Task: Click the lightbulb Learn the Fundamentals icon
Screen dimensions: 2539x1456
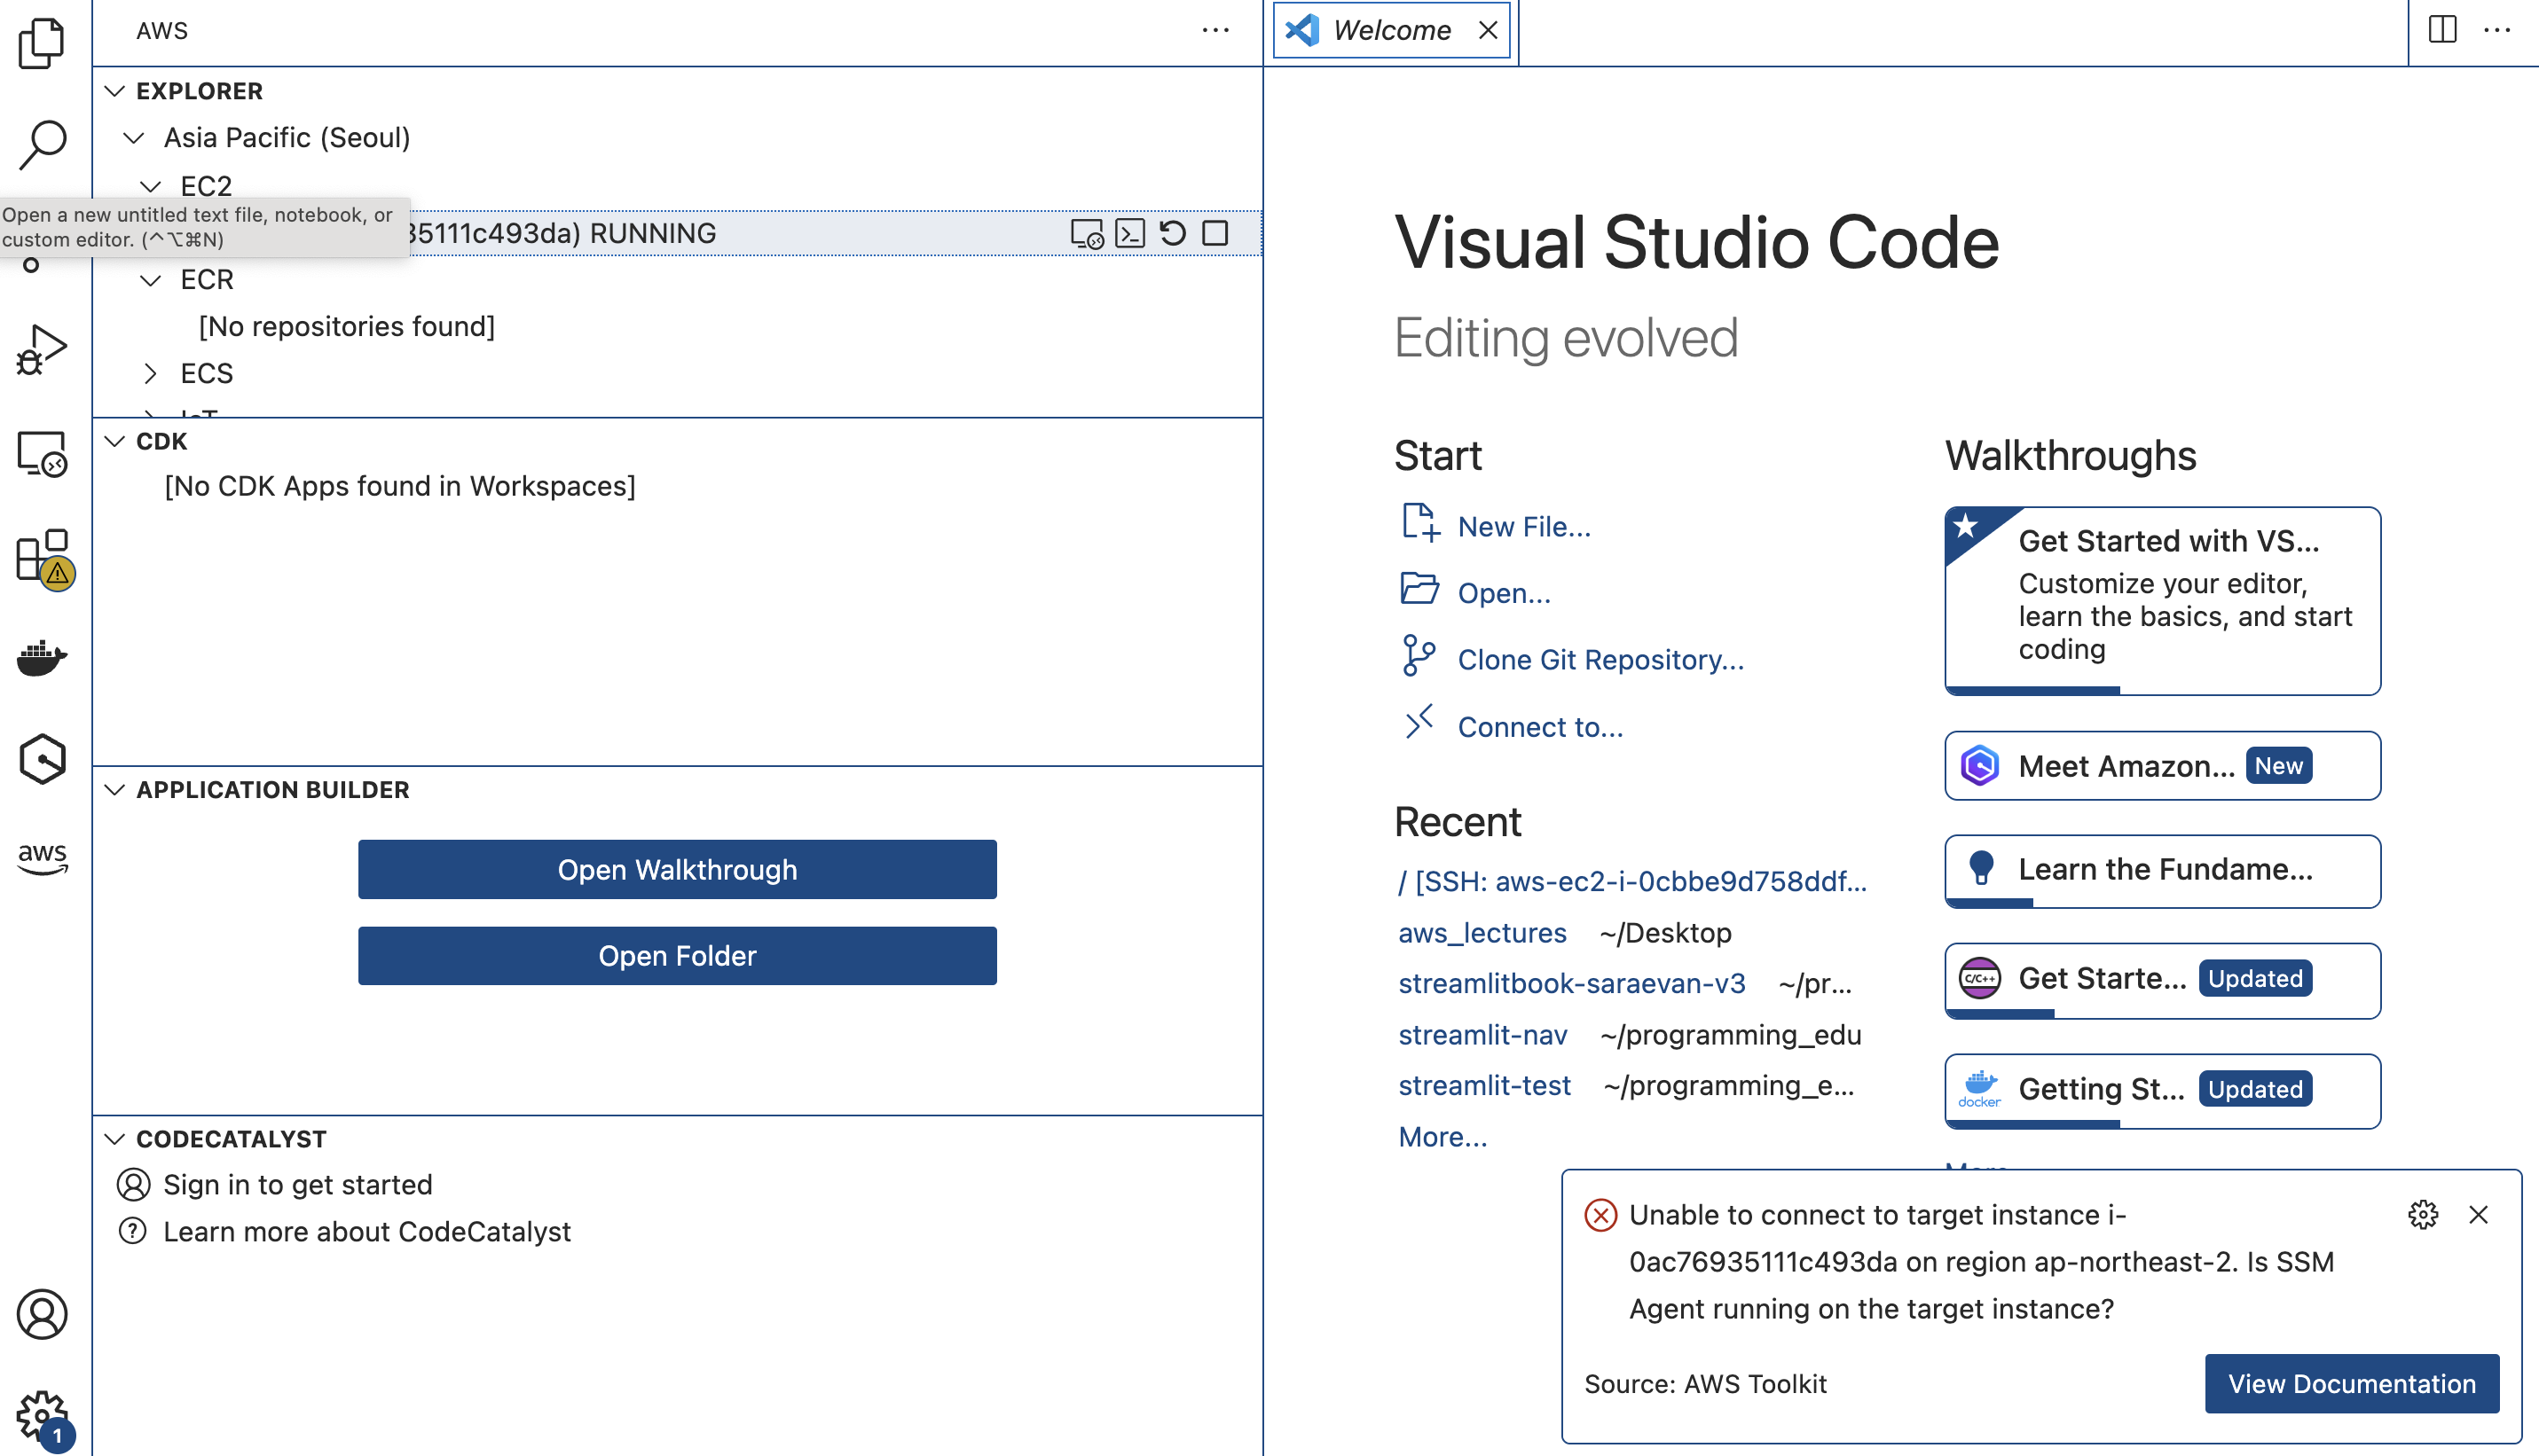Action: pyautogui.click(x=1981, y=868)
